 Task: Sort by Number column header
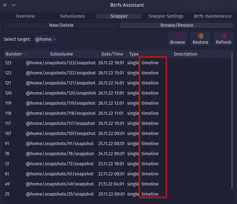pyautogui.click(x=15, y=54)
